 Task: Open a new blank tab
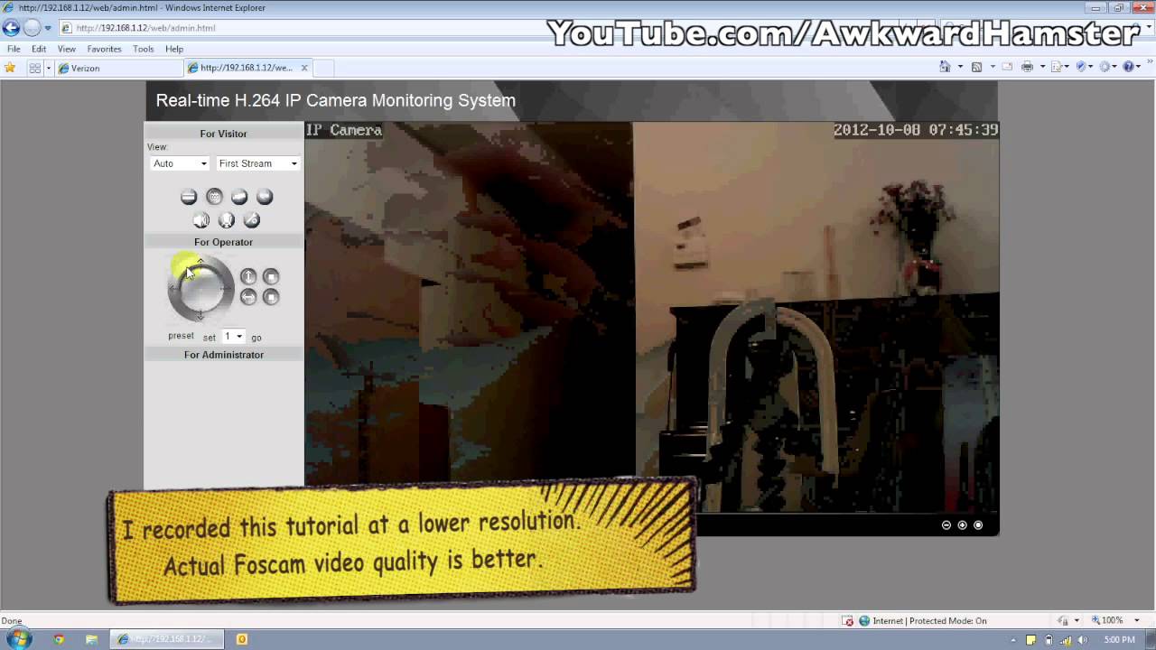(x=323, y=68)
